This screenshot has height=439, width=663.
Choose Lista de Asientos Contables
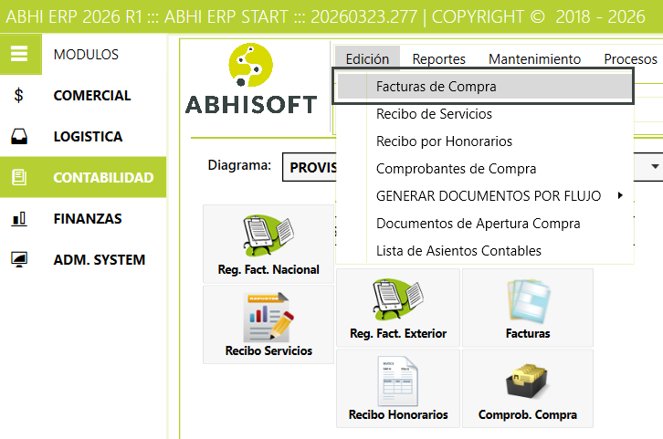click(x=458, y=250)
